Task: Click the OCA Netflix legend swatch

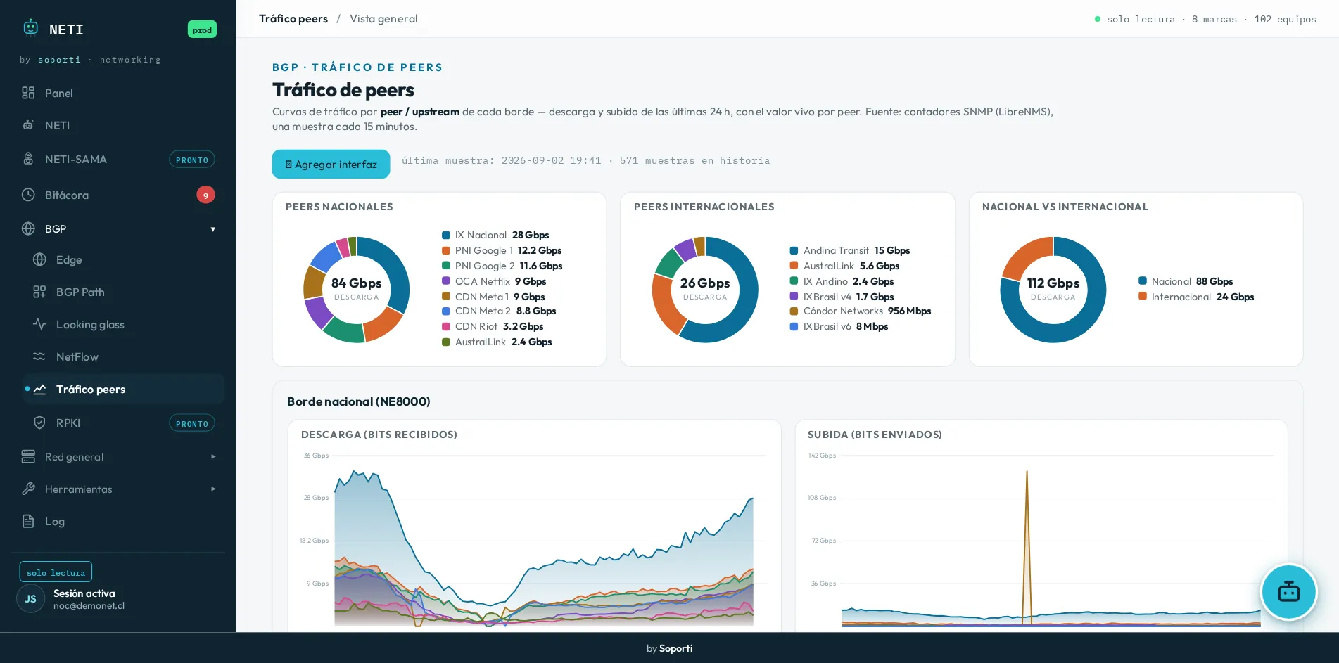Action: pos(446,281)
